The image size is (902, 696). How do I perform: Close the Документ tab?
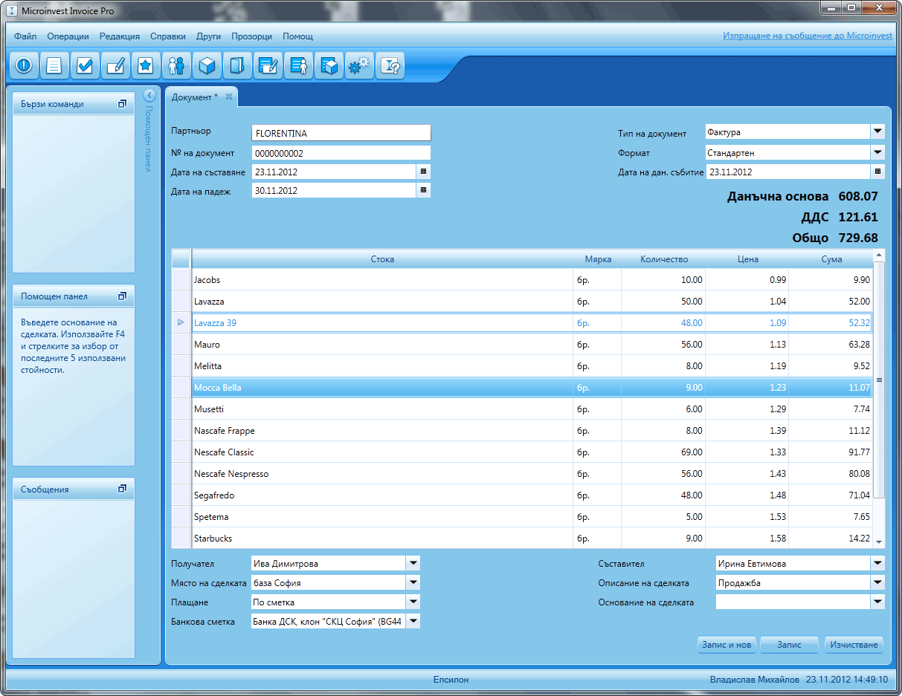(x=229, y=97)
